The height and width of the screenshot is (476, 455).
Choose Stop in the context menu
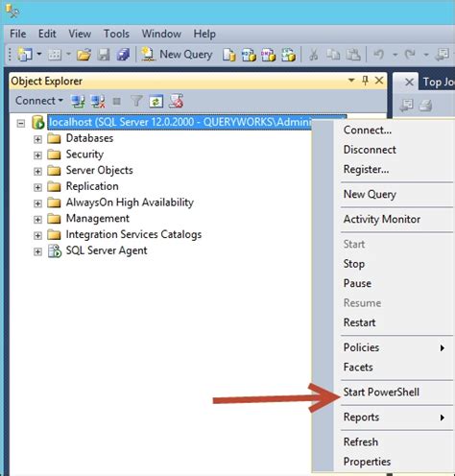click(354, 264)
